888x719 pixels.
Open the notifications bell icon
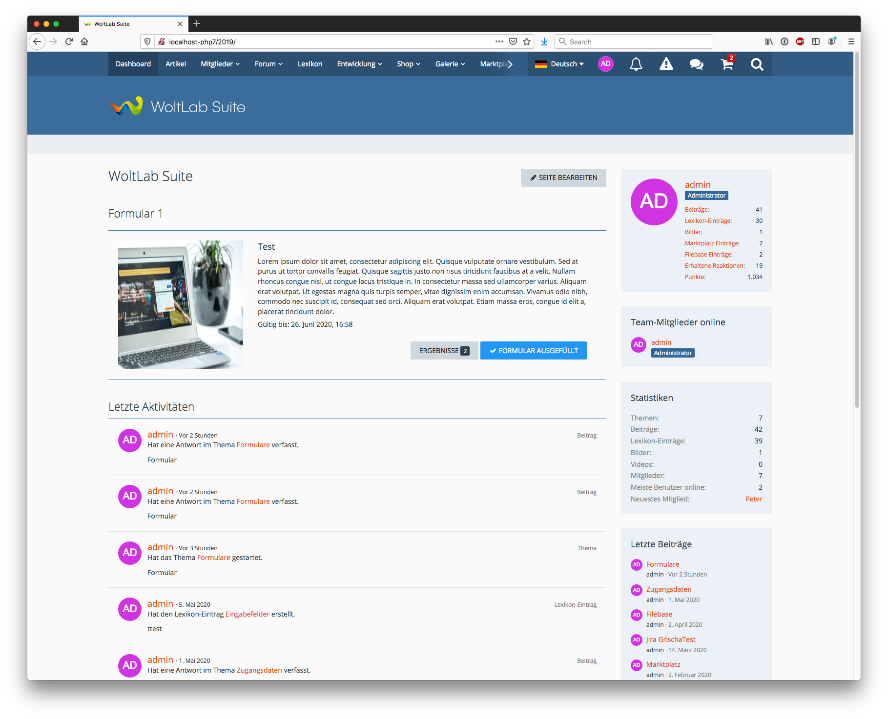(636, 64)
